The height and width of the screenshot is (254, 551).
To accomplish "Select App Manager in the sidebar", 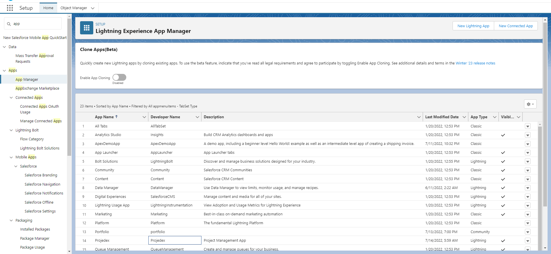I will (x=27, y=79).
